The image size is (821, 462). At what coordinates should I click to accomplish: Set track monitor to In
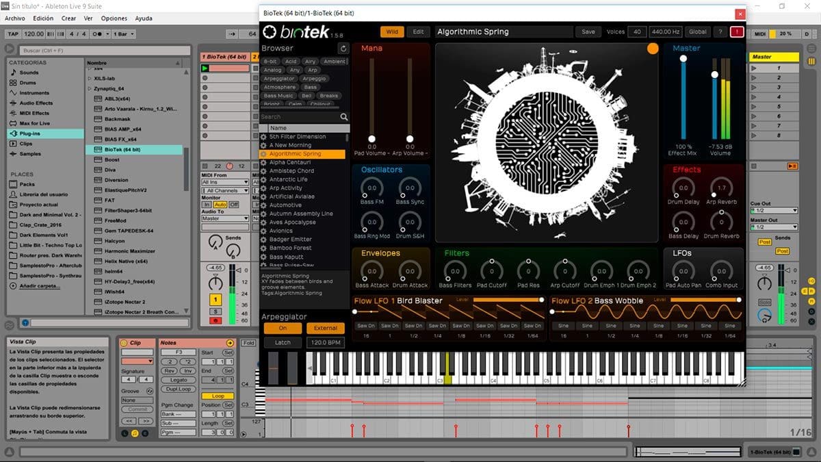pos(207,205)
